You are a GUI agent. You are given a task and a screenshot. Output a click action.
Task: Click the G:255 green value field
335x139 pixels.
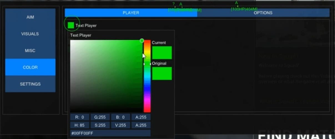100,117
